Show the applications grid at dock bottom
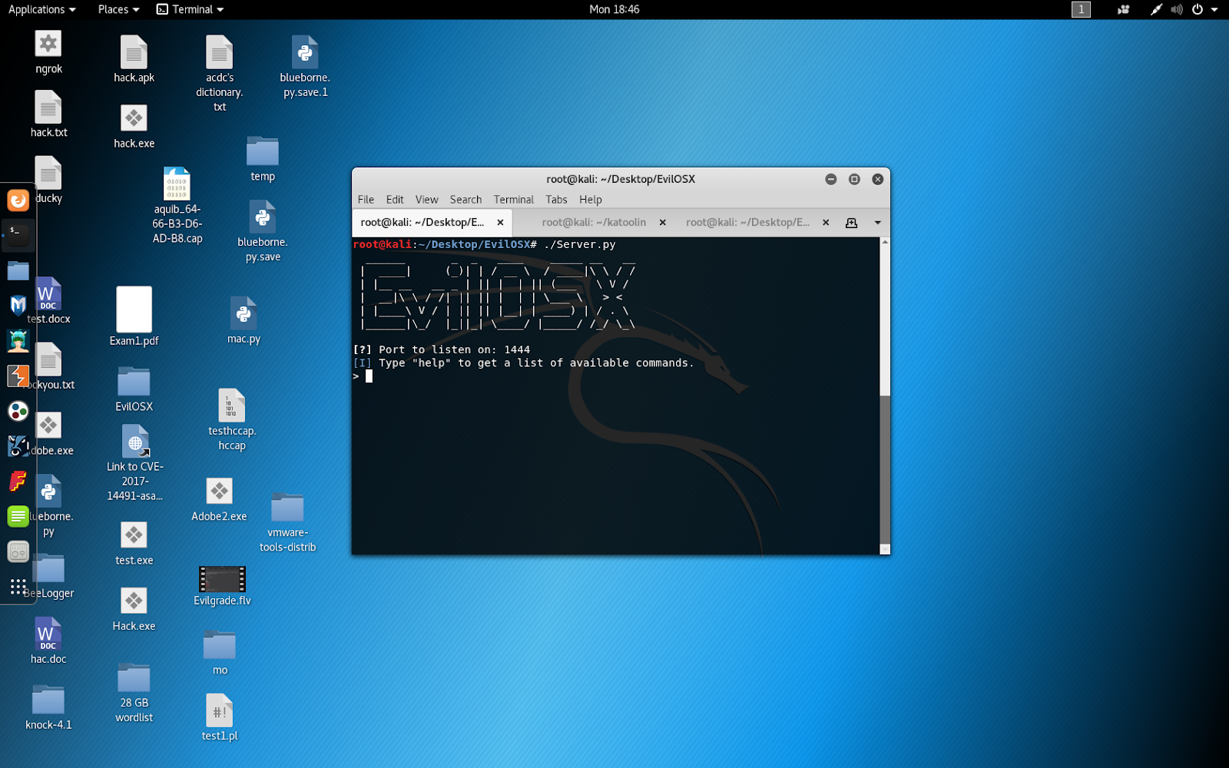The image size is (1229, 768). point(18,587)
